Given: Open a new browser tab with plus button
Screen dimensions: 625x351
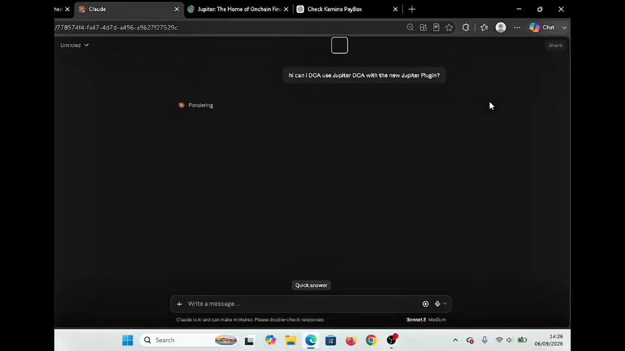Looking at the screenshot, I should point(412,9).
